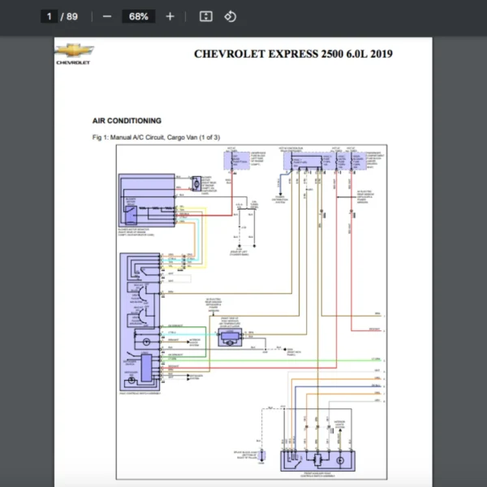Click the total page count 89
487x487 pixels.
click(72, 16)
